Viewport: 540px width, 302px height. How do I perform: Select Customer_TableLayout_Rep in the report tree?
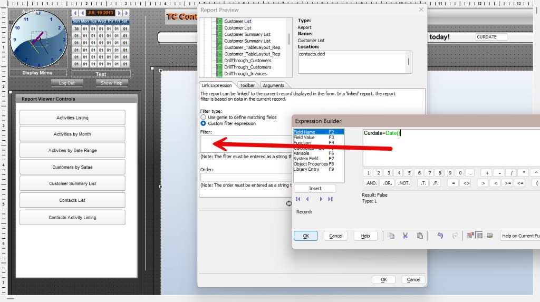click(x=252, y=47)
